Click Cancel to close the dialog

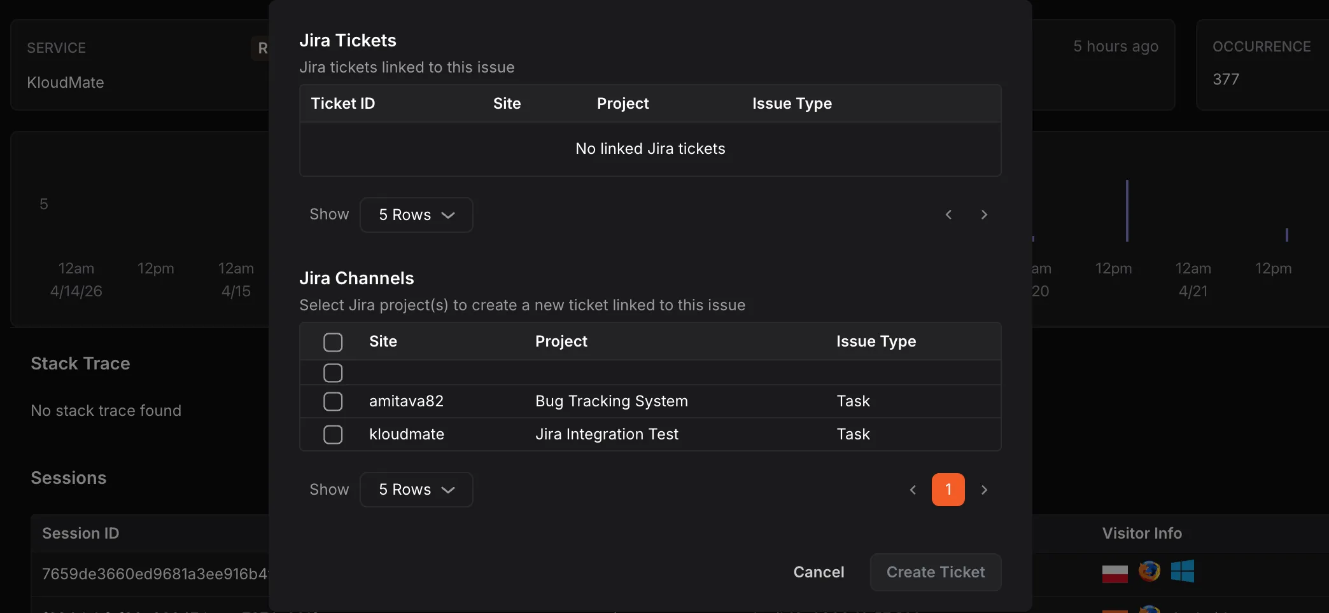(819, 572)
